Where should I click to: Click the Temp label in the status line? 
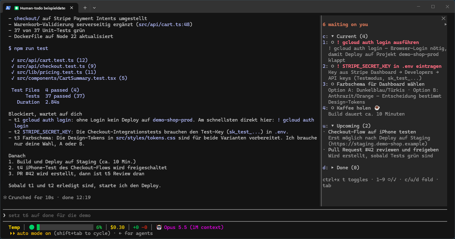click(x=14, y=227)
